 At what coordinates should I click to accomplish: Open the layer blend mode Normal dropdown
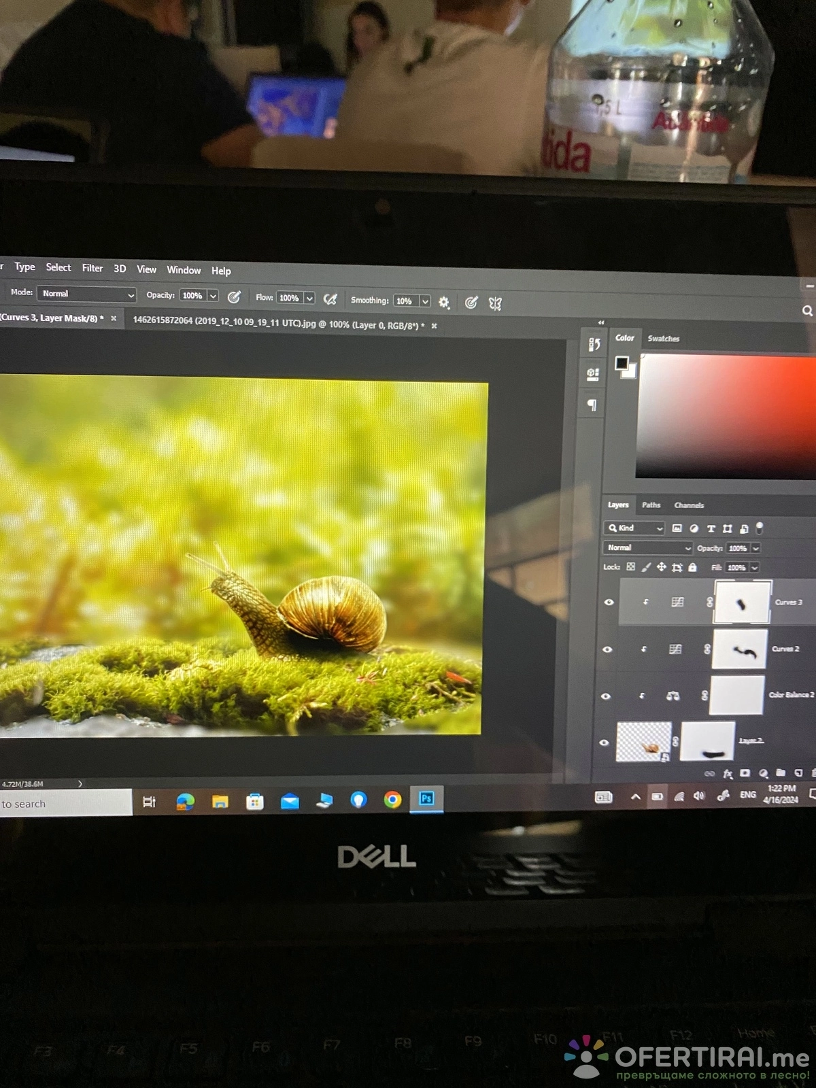point(647,547)
